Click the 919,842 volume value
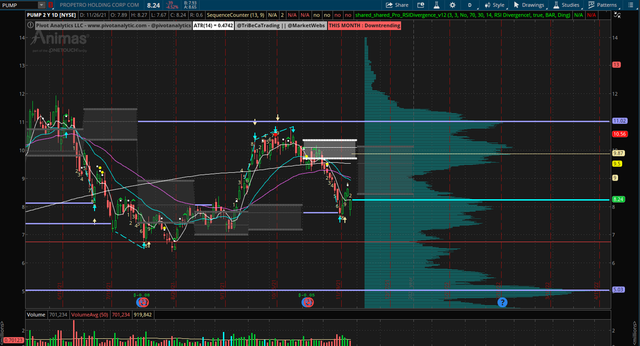The width and height of the screenshot is (640, 346). tap(142, 315)
